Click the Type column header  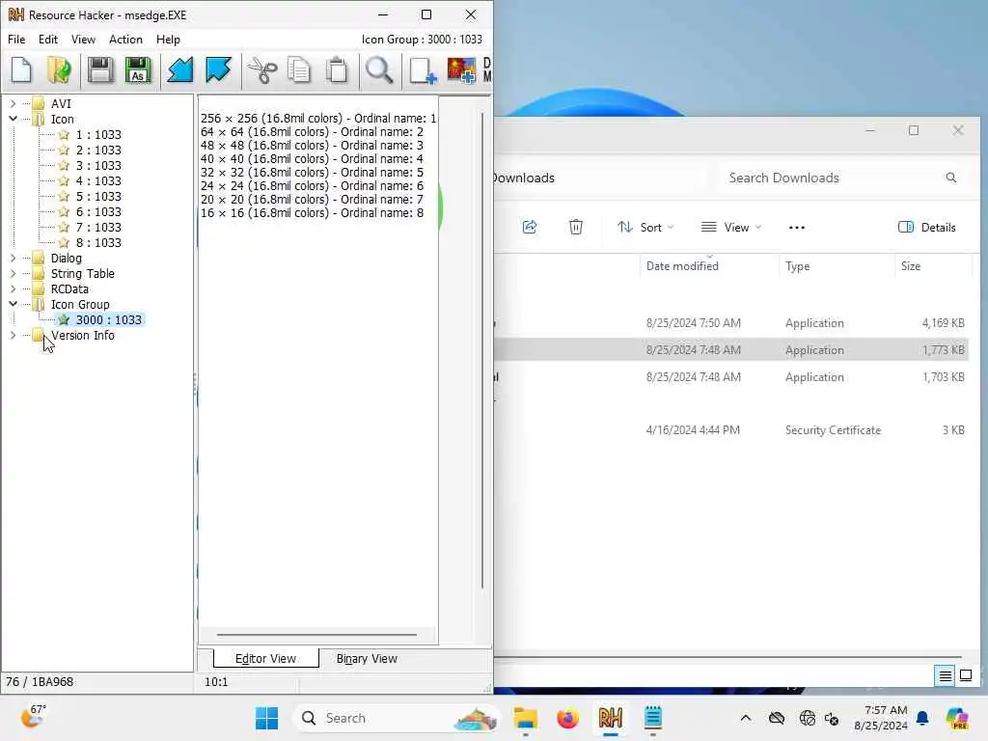tap(797, 266)
